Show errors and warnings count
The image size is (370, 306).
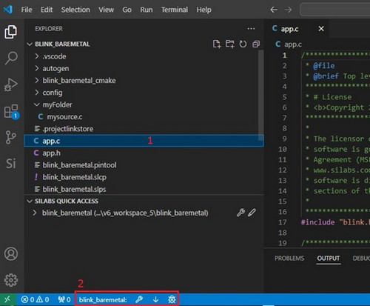35,299
